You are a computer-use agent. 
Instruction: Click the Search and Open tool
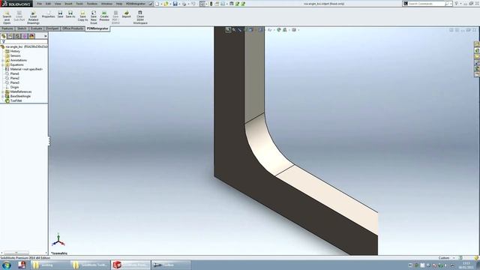[7, 17]
